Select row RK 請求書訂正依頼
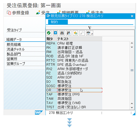Image resolution: width=138 pixels, height=129 pixels. (x=74, y=48)
